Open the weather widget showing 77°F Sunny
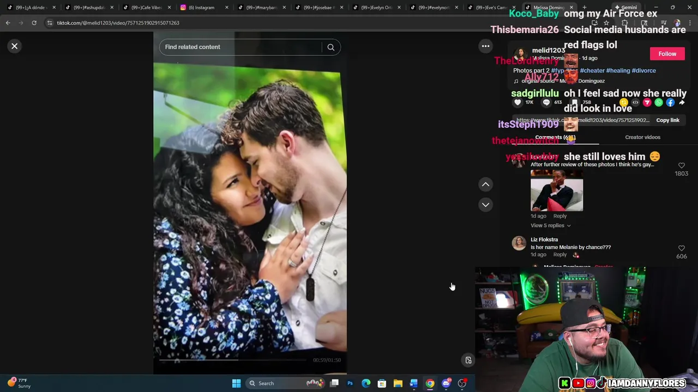The height and width of the screenshot is (392, 698). tap(19, 383)
